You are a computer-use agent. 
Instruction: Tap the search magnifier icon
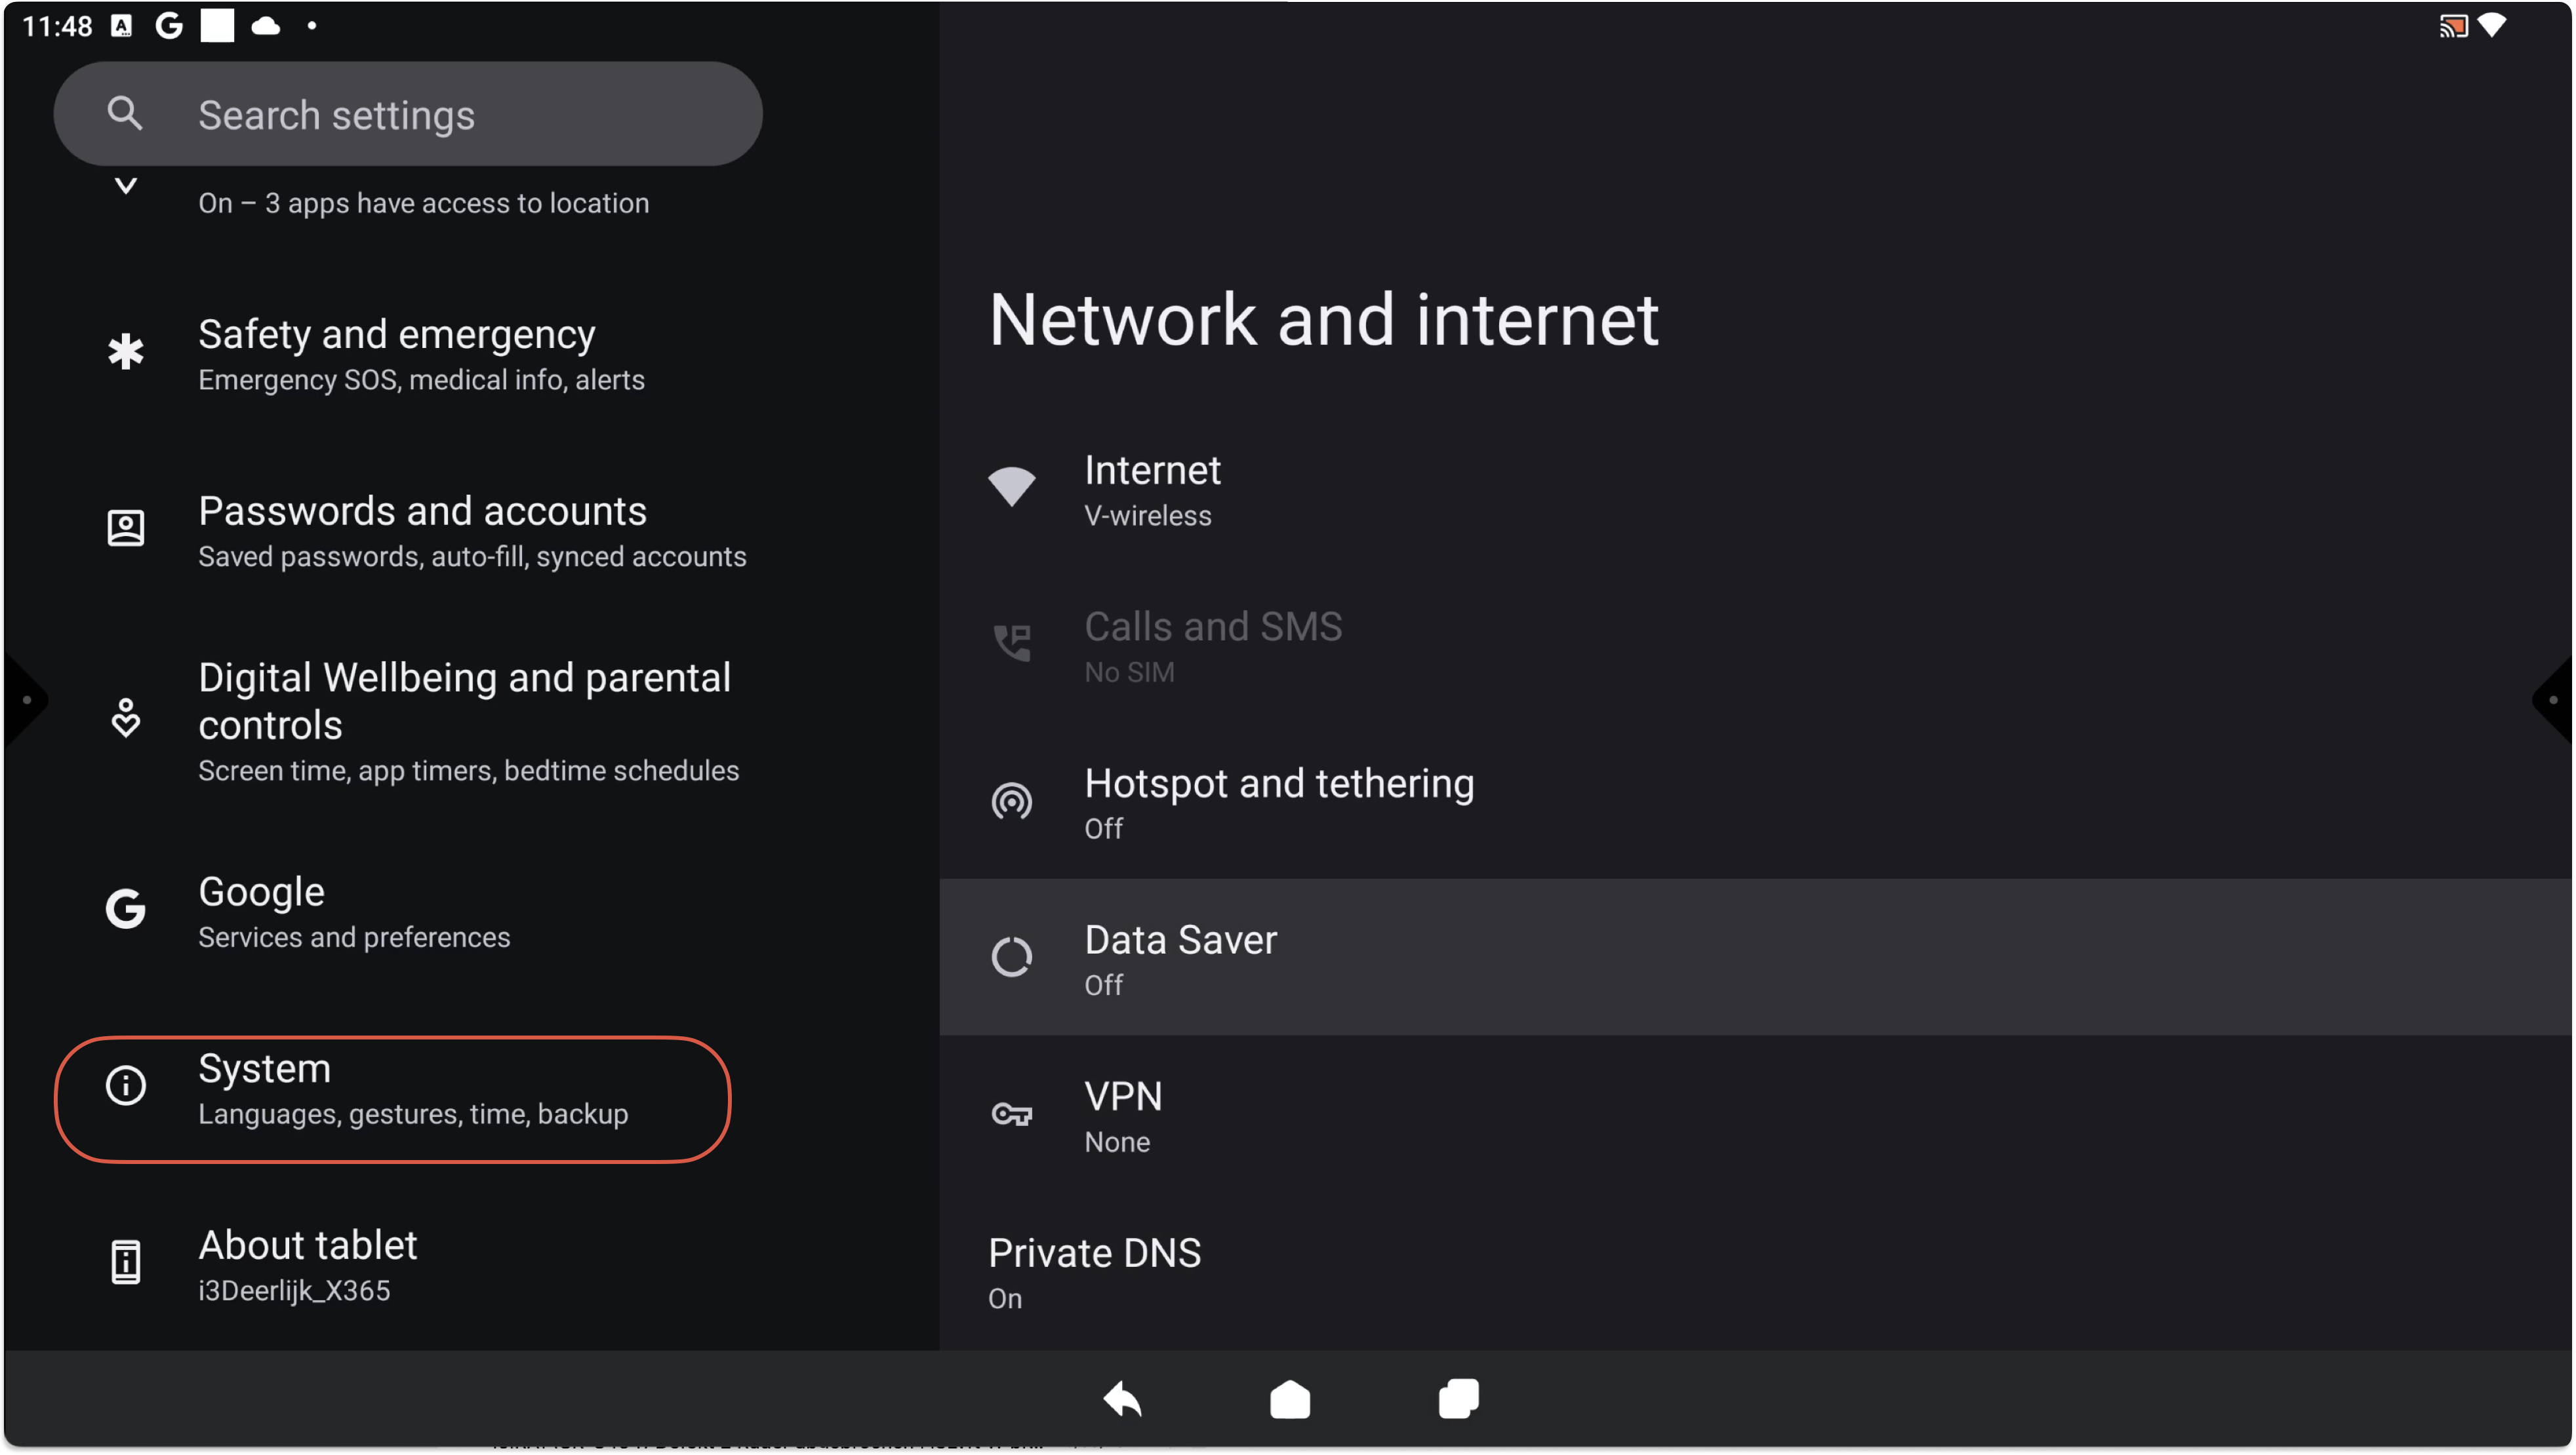[124, 114]
